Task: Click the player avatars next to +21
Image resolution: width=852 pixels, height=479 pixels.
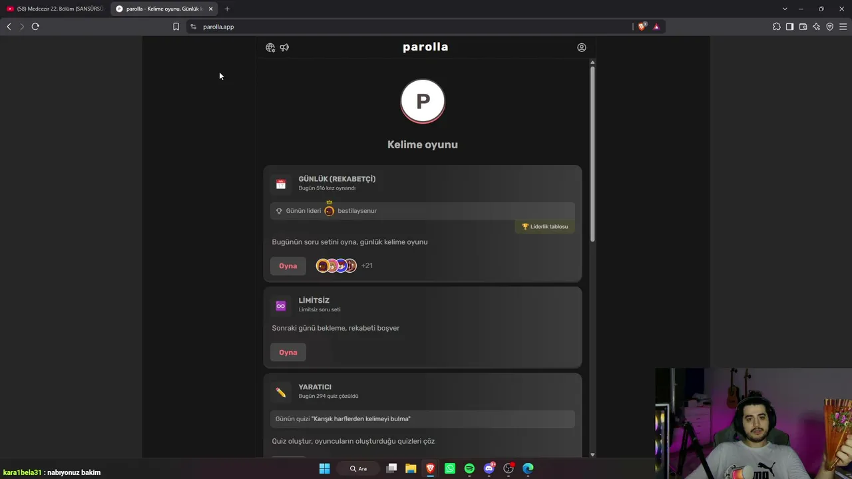Action: (x=336, y=265)
